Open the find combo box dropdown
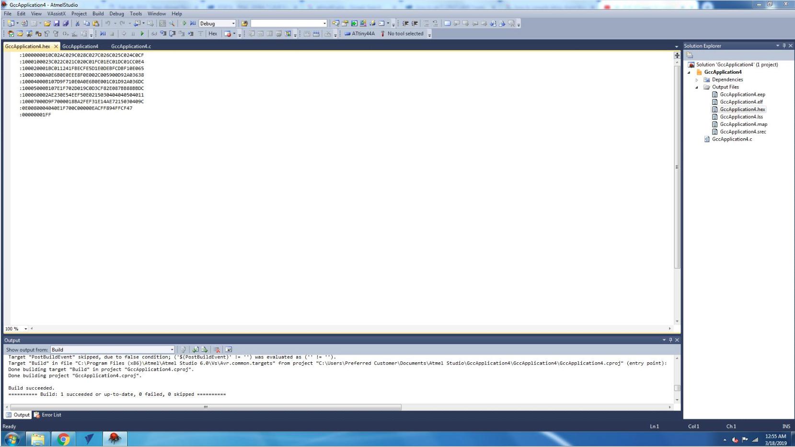795x447 pixels. [324, 23]
